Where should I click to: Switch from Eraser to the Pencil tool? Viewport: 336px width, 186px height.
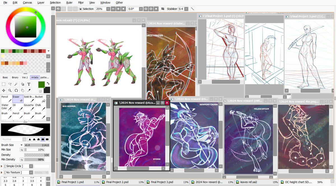click(x=6, y=99)
